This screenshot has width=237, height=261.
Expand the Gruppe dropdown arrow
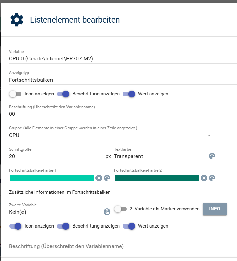pyautogui.click(x=209, y=135)
